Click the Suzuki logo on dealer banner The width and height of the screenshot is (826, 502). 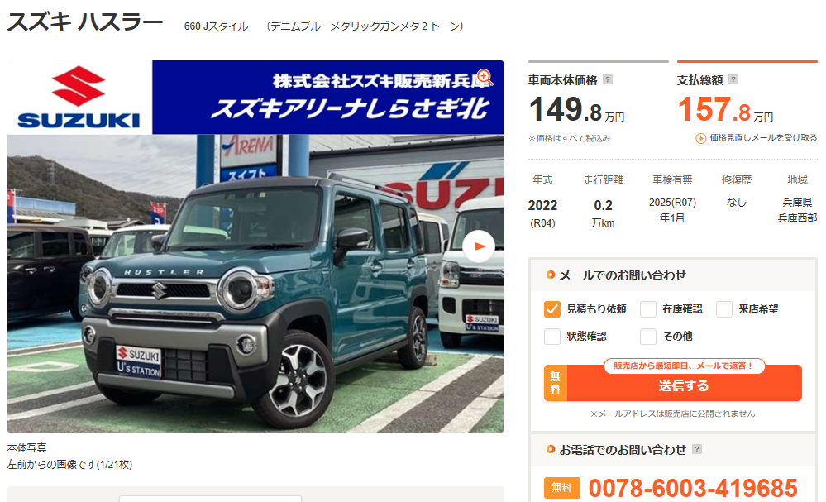tap(79, 97)
